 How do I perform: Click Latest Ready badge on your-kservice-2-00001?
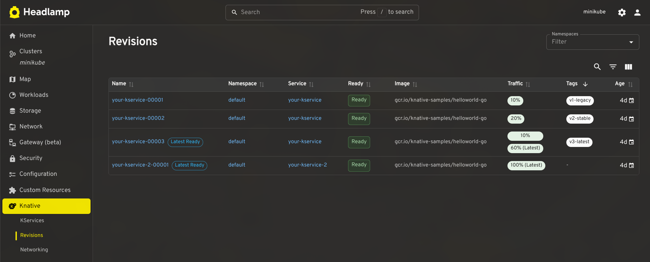pos(189,165)
